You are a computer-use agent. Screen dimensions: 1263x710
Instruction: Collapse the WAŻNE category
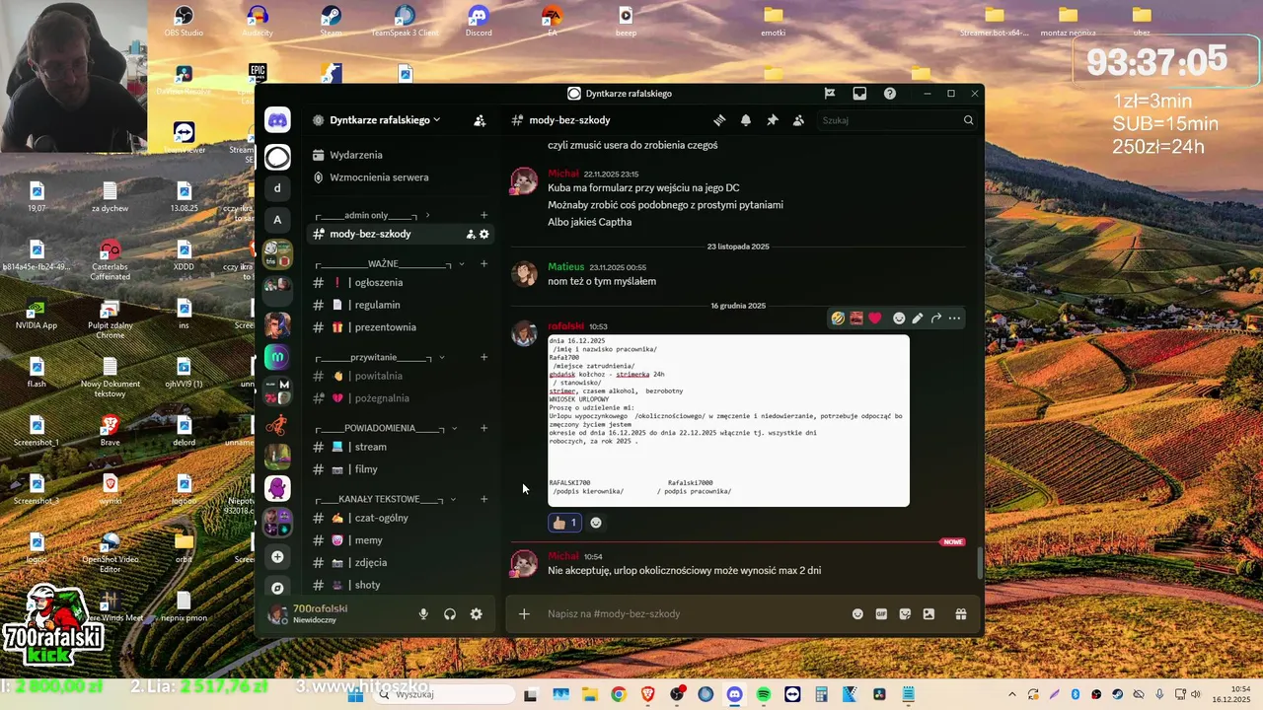pyautogui.click(x=388, y=264)
